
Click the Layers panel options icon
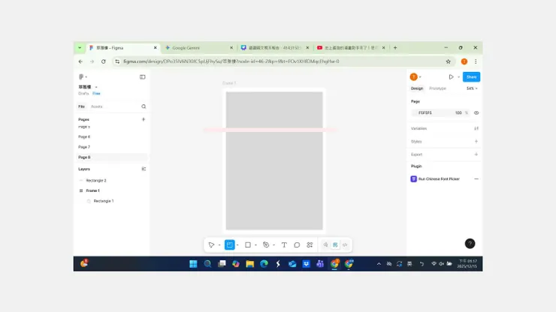[144, 169]
